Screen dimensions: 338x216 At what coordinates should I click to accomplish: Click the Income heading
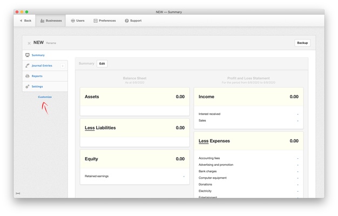pos(206,97)
